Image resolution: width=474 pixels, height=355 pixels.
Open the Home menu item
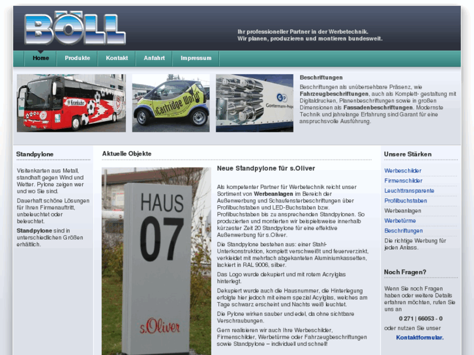[x=41, y=58]
